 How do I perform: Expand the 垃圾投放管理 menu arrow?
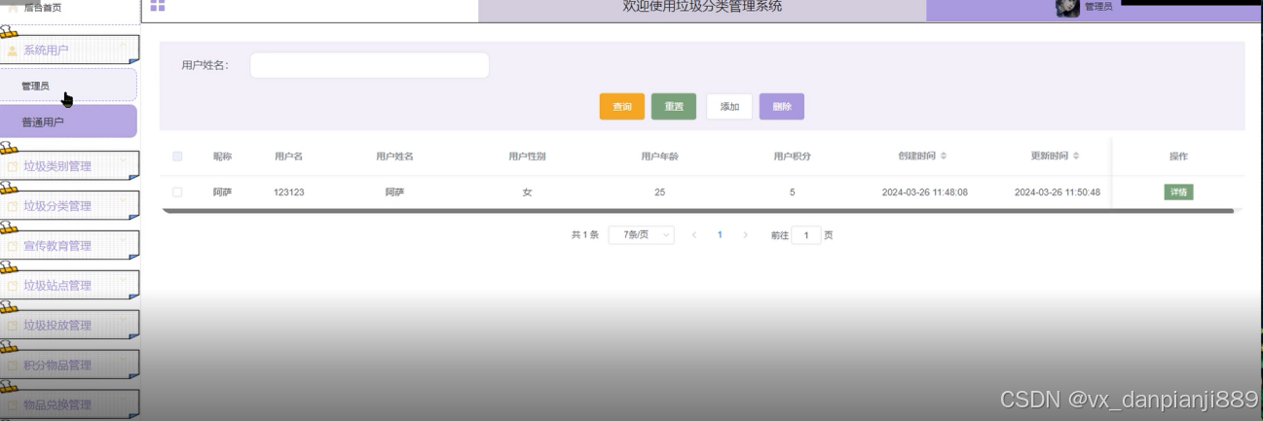(123, 321)
